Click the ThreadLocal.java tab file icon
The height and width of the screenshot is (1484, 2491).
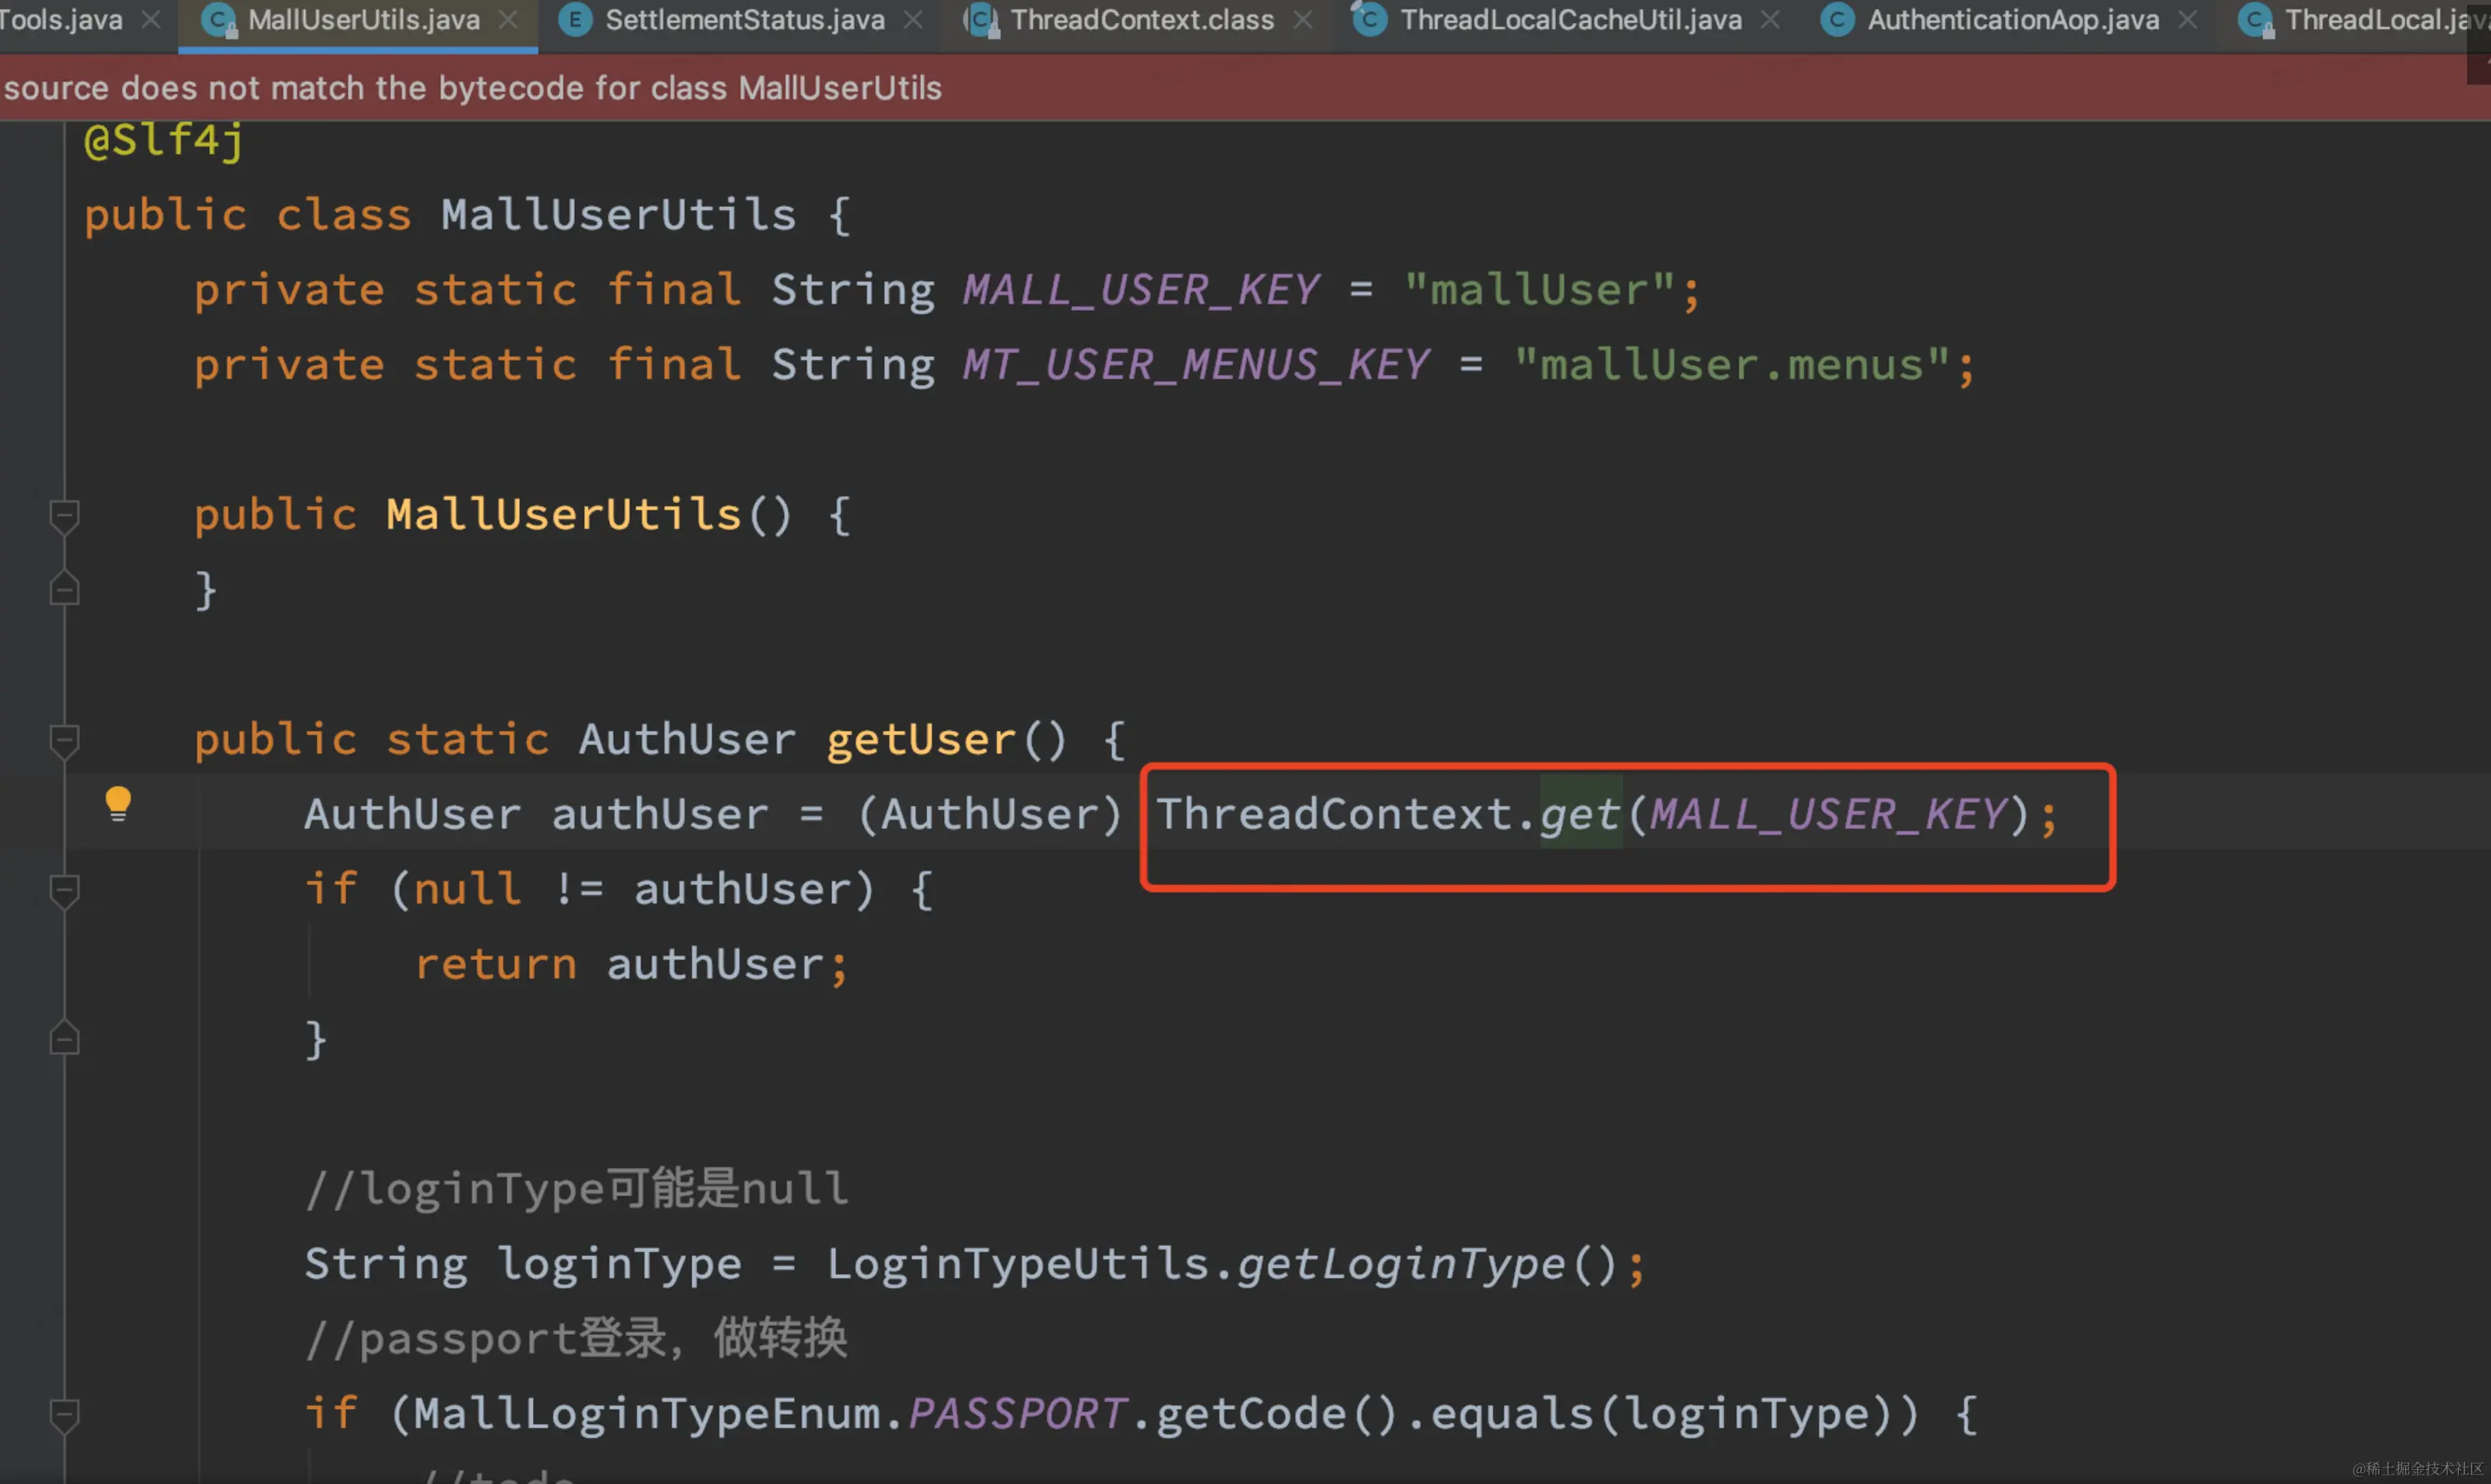click(2255, 20)
